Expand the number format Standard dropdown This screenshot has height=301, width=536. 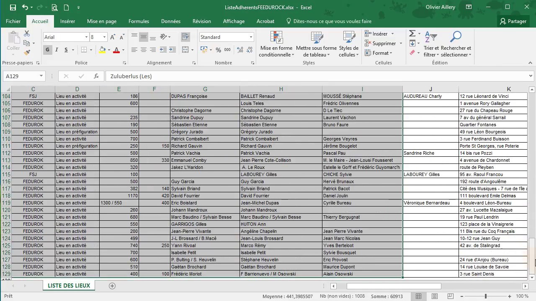pyautogui.click(x=251, y=37)
